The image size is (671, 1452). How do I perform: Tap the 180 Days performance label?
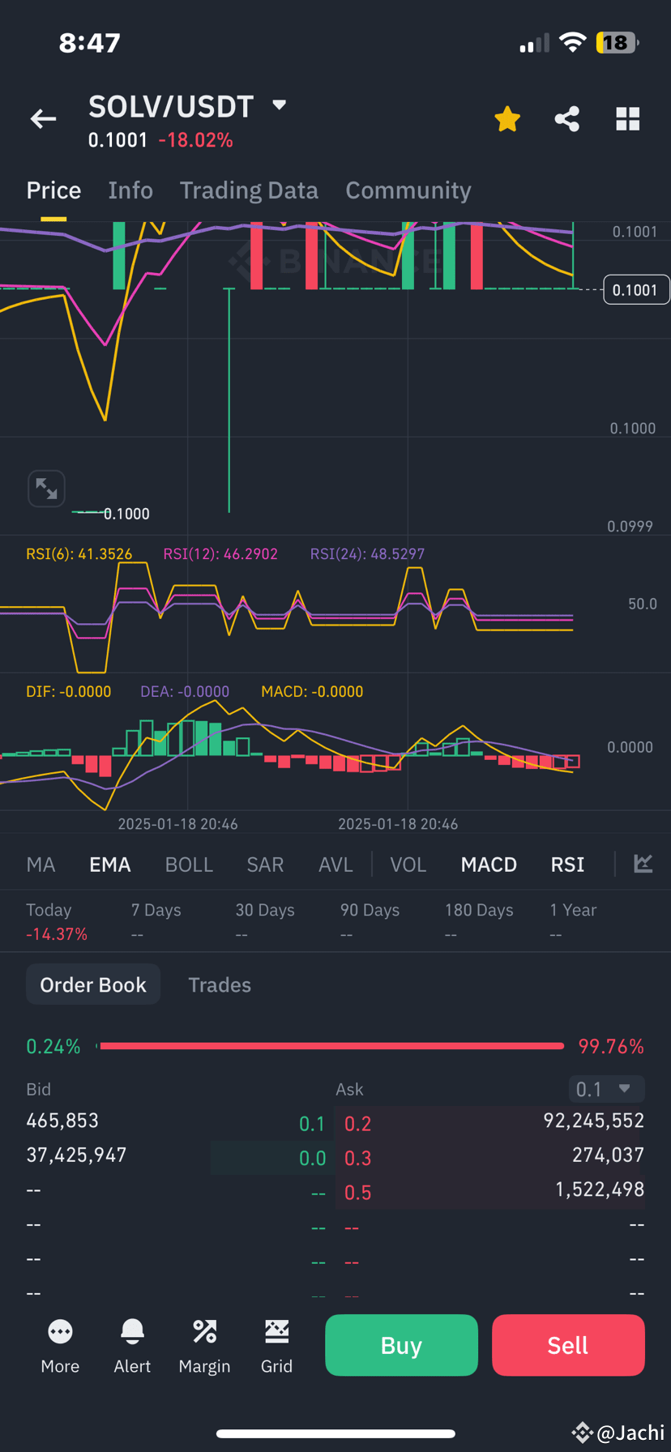pyautogui.click(x=479, y=910)
